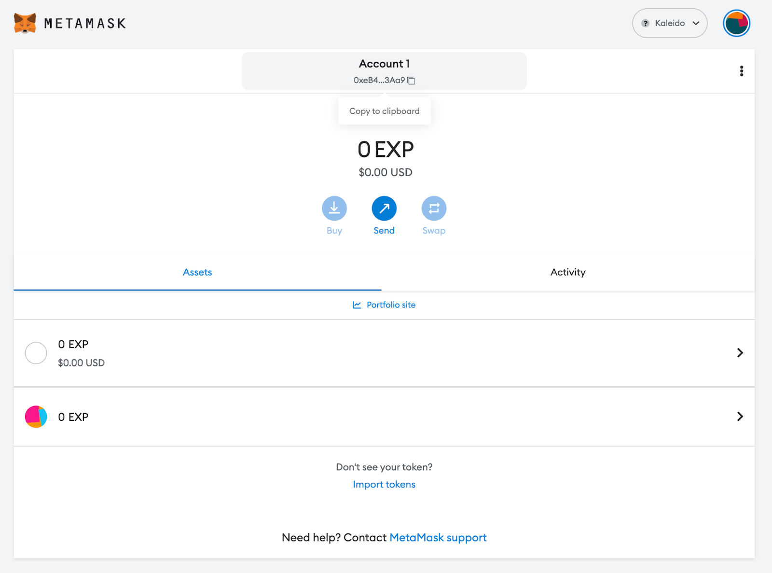Open account options via the three-dot menu
The image size is (772, 573).
(741, 71)
